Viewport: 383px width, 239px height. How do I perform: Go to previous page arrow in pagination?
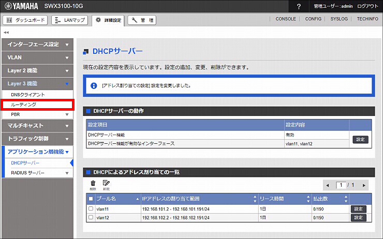click(x=328, y=185)
